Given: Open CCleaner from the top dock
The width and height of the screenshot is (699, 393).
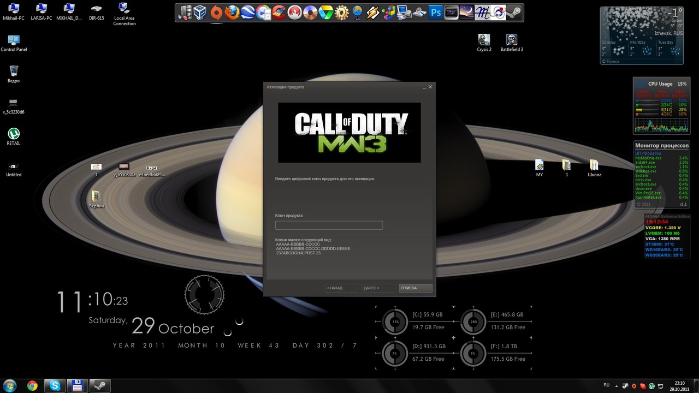Looking at the screenshot, I should 279,13.
